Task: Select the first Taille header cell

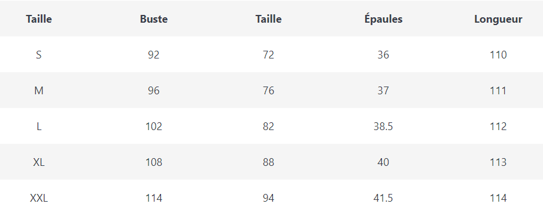Action: (x=39, y=19)
